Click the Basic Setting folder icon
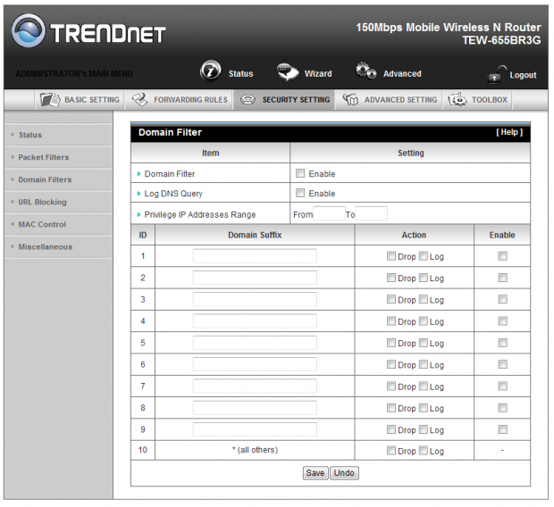 (x=50, y=100)
